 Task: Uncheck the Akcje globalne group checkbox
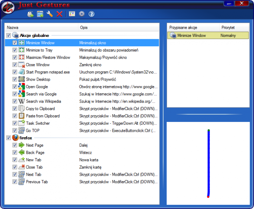coord(9,35)
